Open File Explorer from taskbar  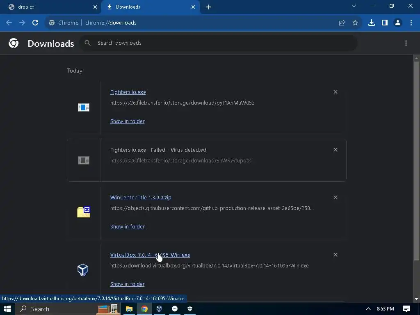129,309
